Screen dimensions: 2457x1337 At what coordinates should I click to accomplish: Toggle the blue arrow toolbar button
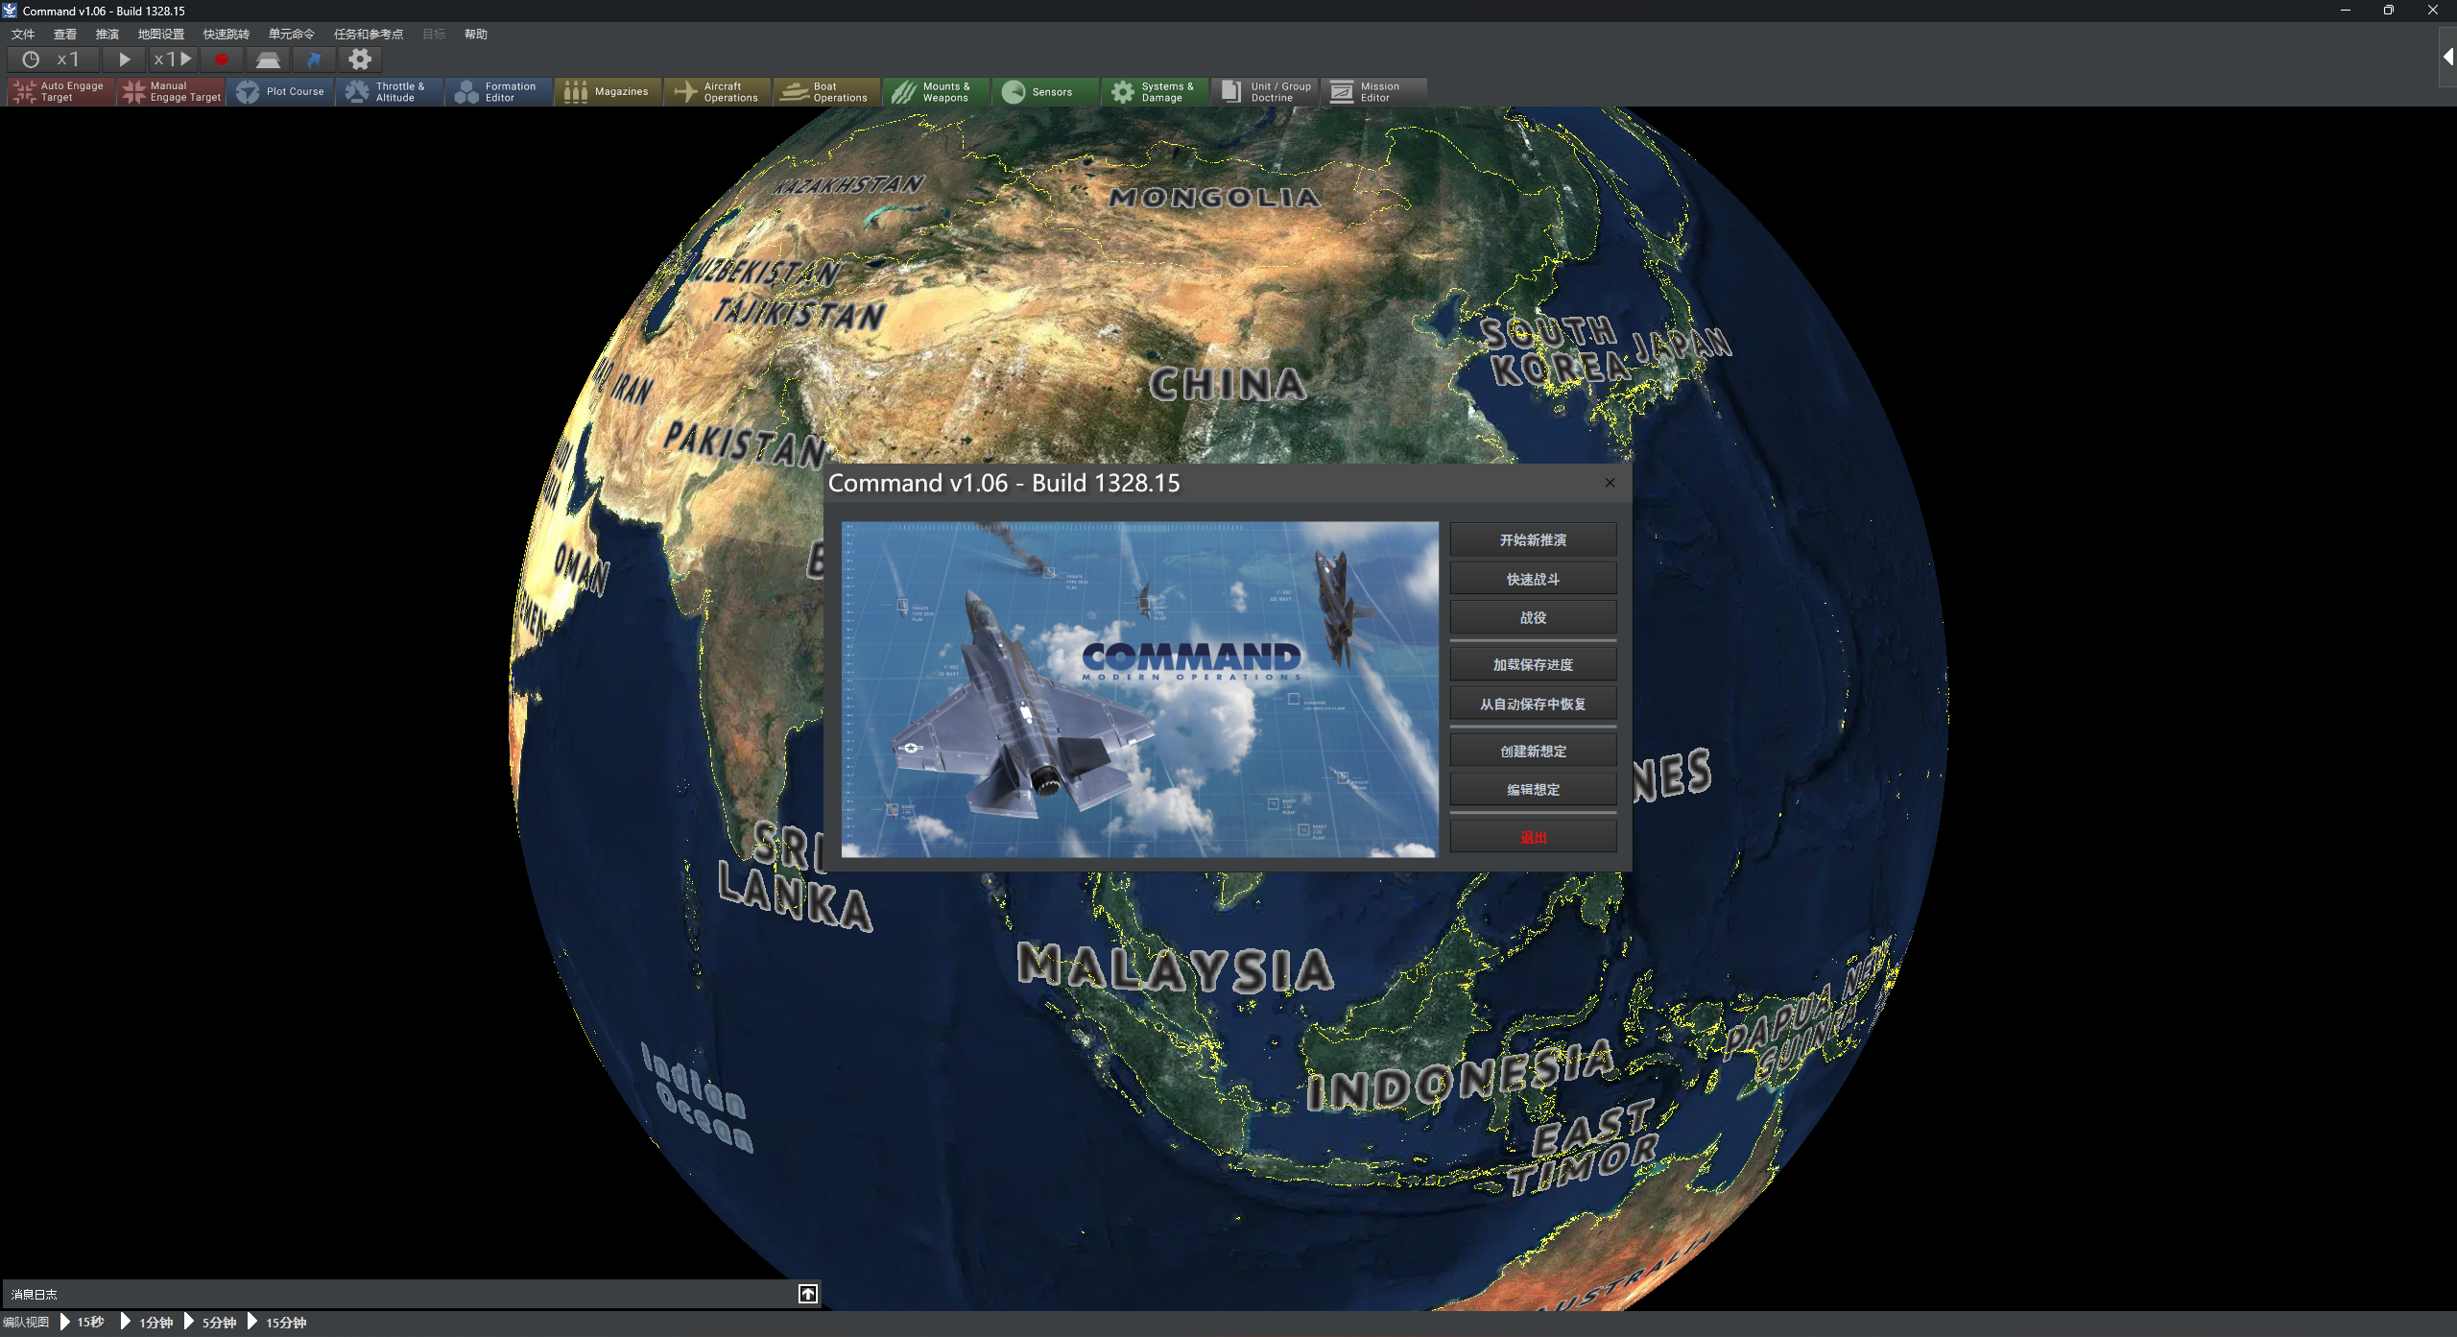click(x=314, y=60)
